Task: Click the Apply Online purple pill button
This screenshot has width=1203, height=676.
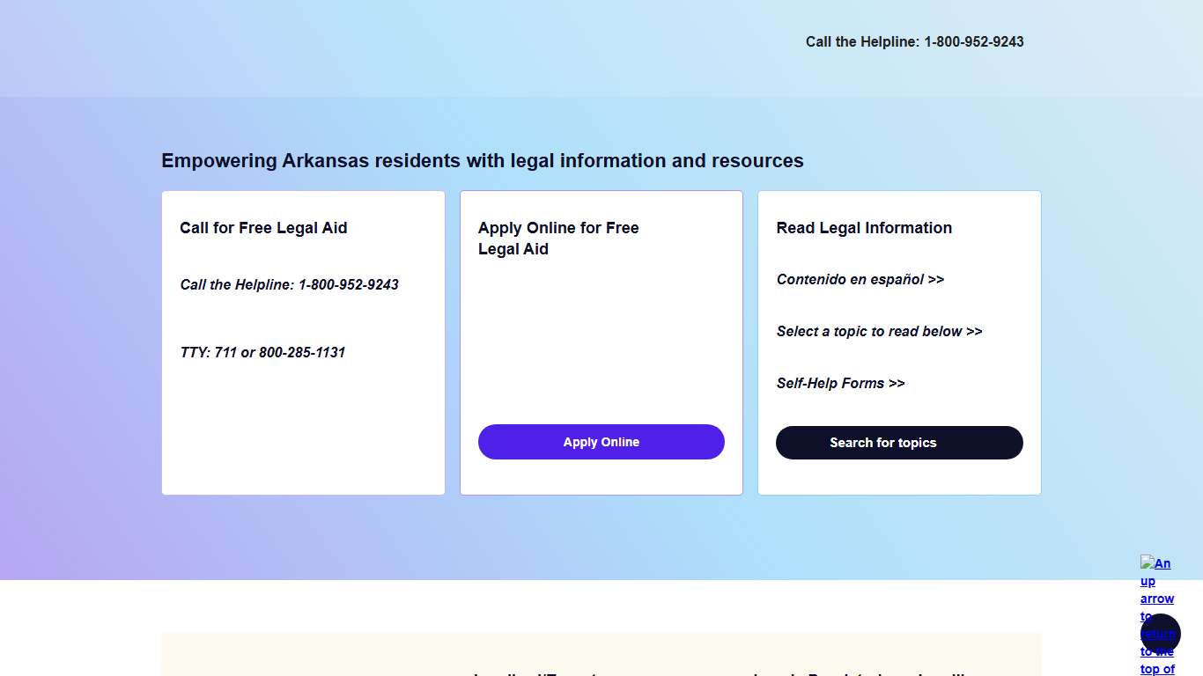Action: (x=601, y=442)
